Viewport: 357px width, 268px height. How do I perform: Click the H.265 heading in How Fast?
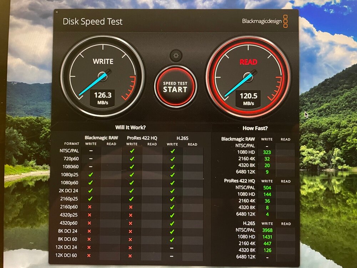249,223
